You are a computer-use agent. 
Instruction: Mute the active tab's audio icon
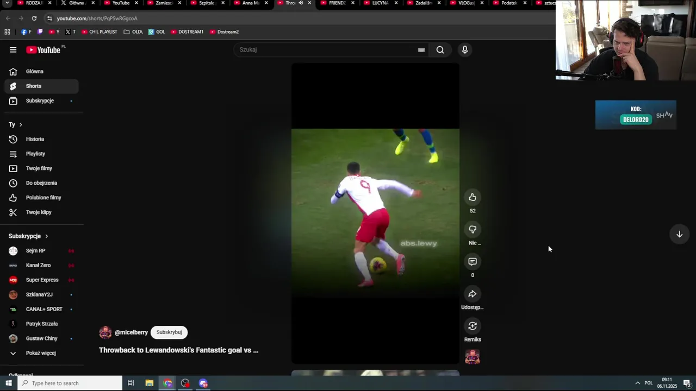[301, 3]
